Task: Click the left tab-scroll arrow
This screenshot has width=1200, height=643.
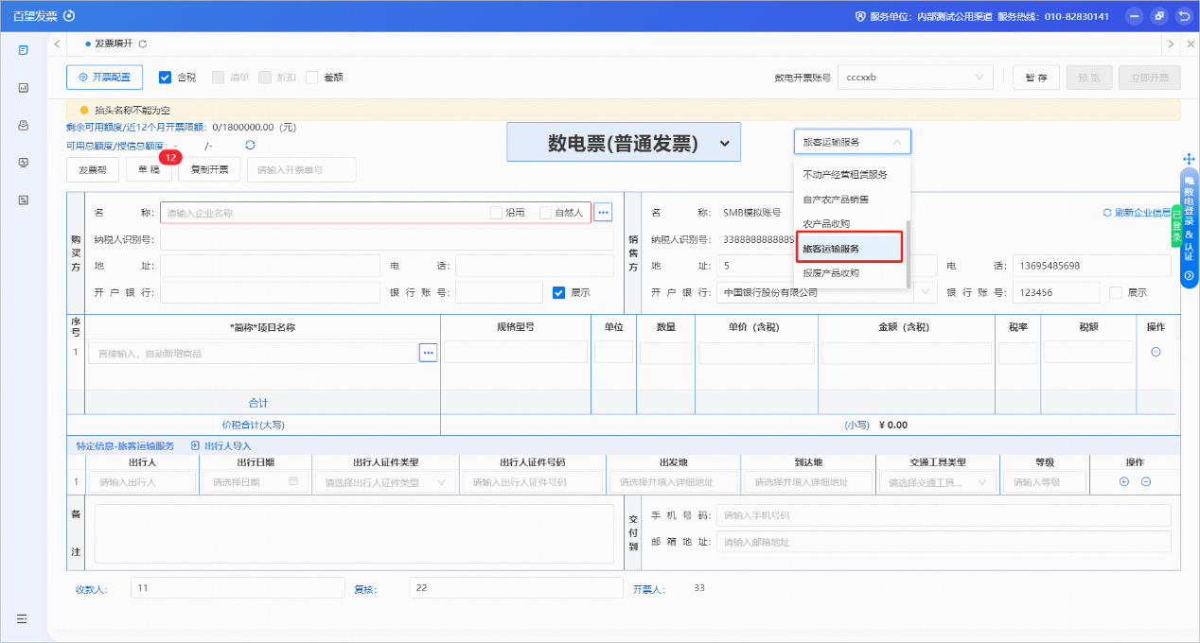Action: 58,44
